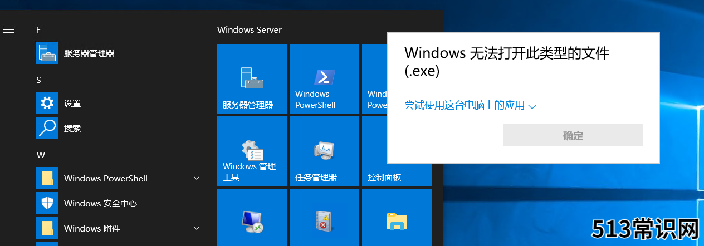Launch the Windows 管理工具 tile
Viewport: 704px width, 246px height.
tap(252, 151)
